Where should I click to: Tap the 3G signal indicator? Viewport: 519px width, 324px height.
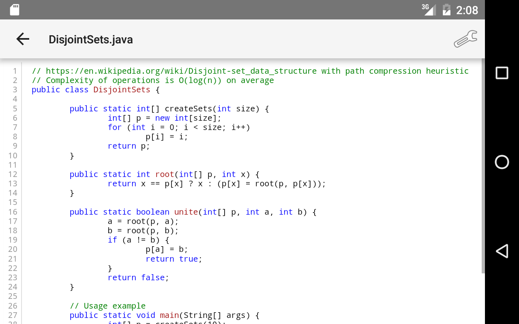428,9
